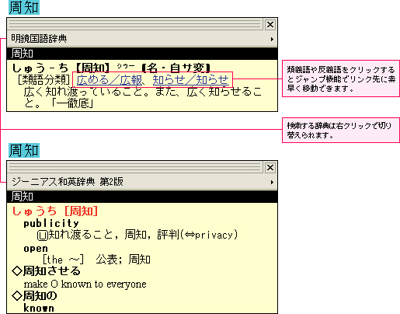Click the definition line 知れ渡ること，周知，評判
This screenshot has width=400, height=314.
tap(137, 235)
